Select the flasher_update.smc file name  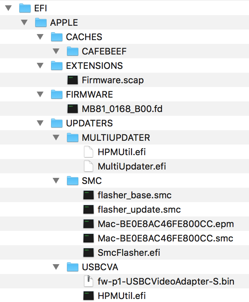(139, 210)
